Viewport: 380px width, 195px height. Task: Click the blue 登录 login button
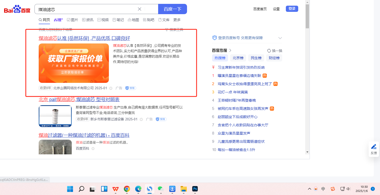(292, 9)
